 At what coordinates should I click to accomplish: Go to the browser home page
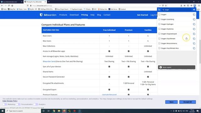click(12, 6)
